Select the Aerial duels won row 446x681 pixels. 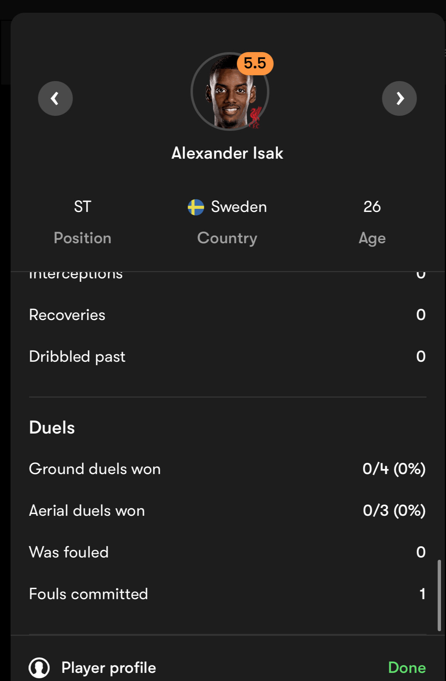point(227,511)
